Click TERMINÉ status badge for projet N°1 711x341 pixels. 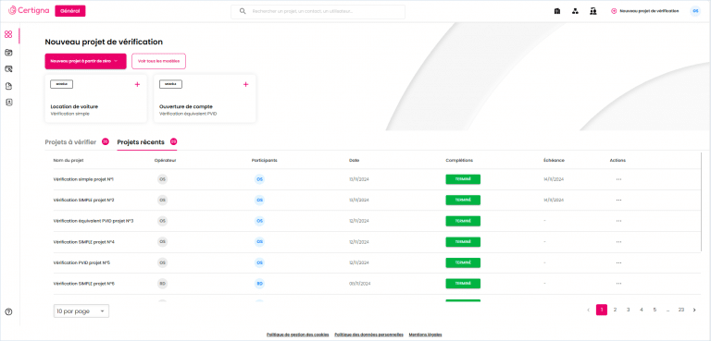[x=463, y=179]
